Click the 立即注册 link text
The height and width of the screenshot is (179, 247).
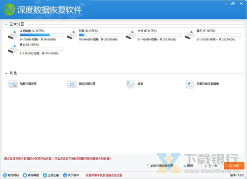53,175
